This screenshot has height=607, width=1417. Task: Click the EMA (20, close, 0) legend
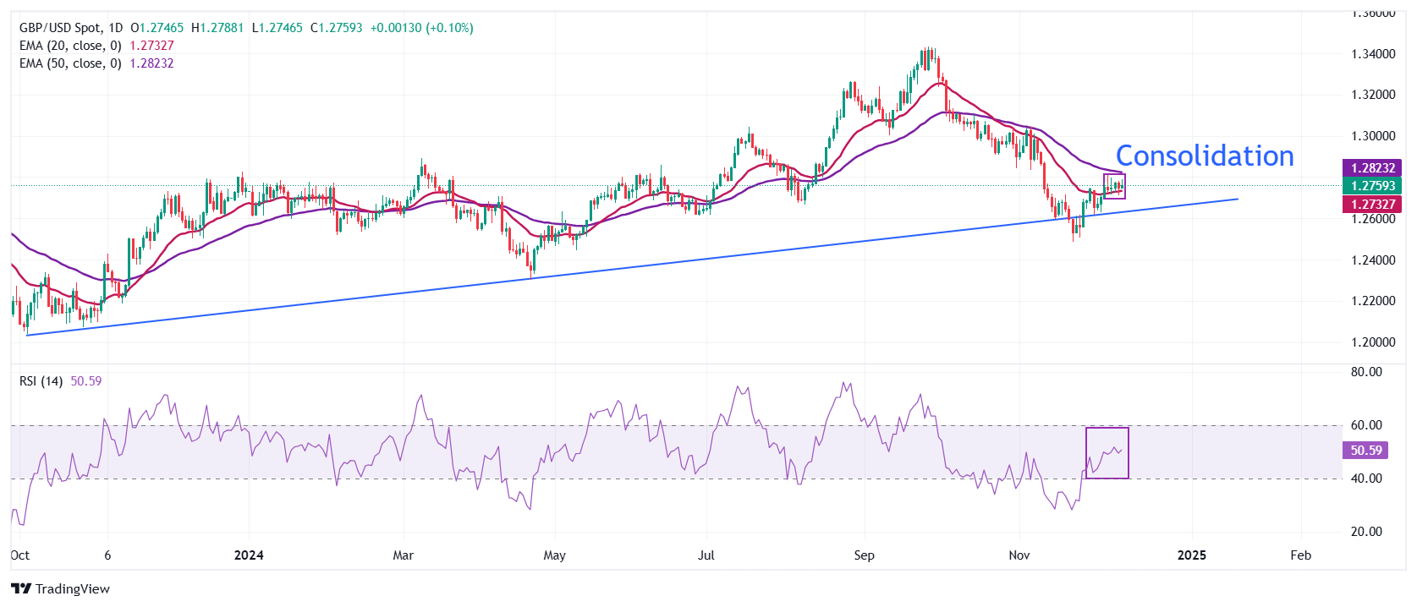[x=70, y=46]
